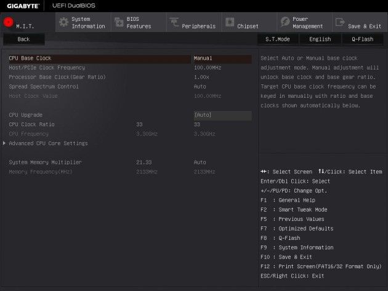The image size is (388, 291).
Task: Select CPU Clock Ratio label
Action: point(31,124)
